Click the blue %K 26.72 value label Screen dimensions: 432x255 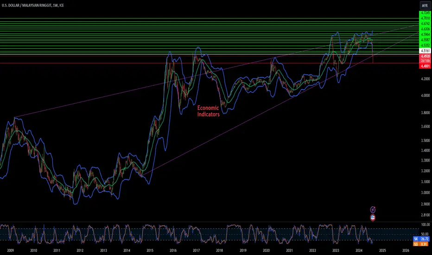421,239
